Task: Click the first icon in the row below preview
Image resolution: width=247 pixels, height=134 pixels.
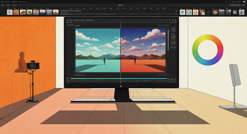Action: 158,75
